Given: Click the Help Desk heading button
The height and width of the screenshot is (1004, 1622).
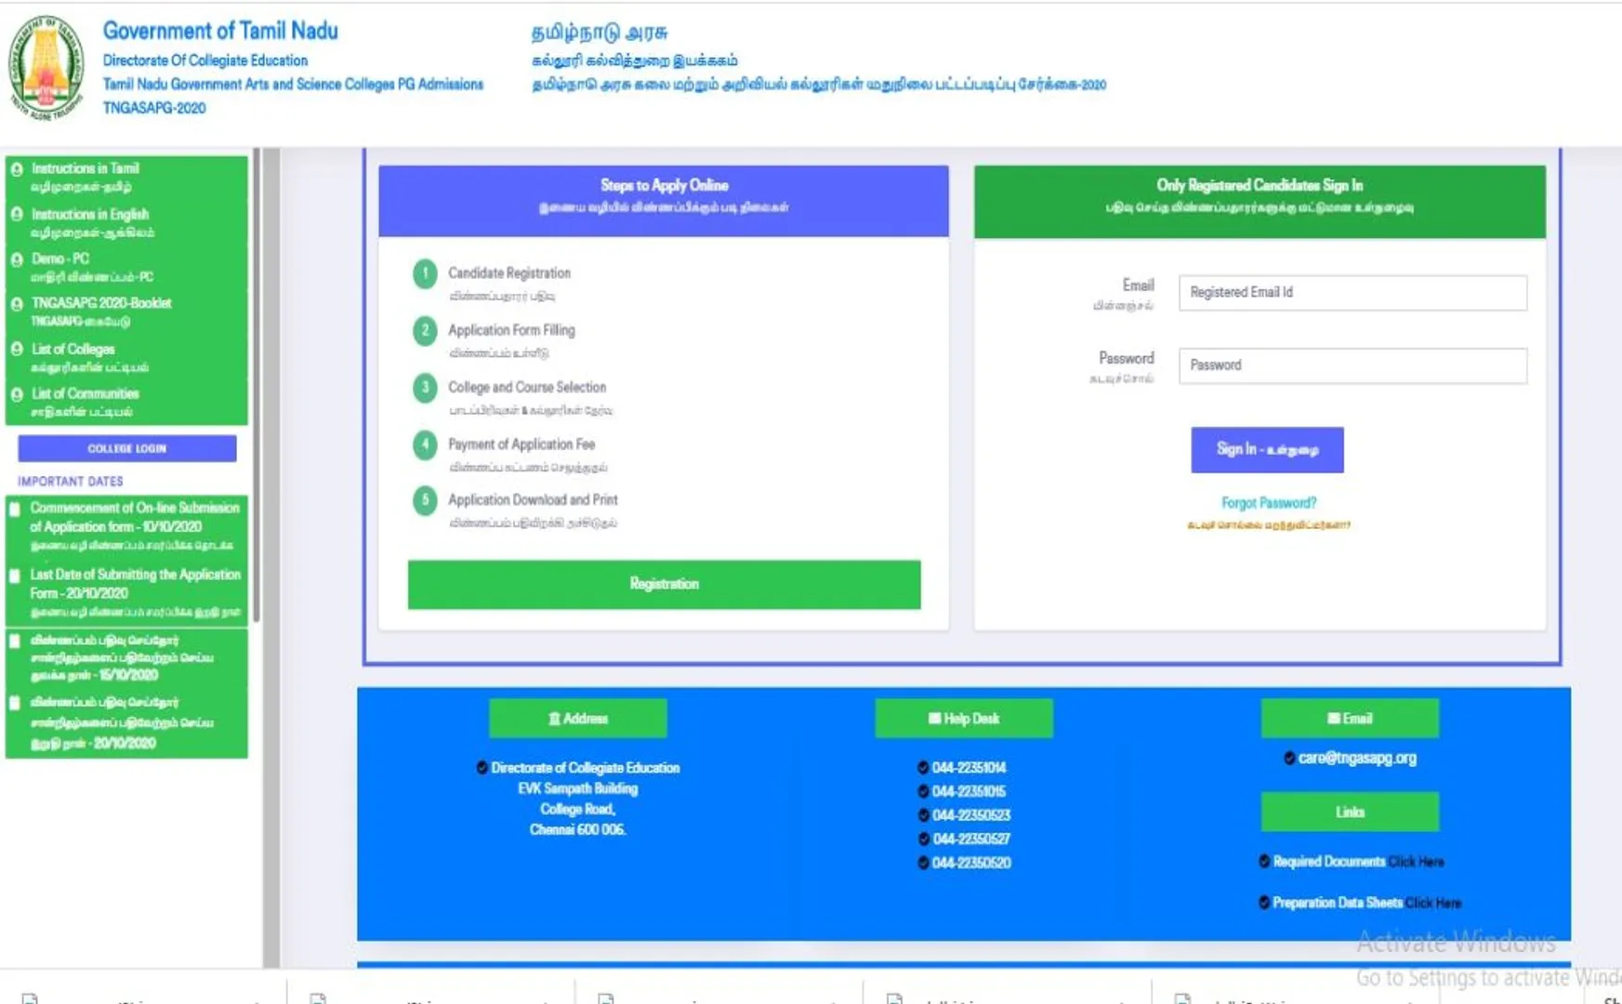Looking at the screenshot, I should pyautogui.click(x=964, y=719).
